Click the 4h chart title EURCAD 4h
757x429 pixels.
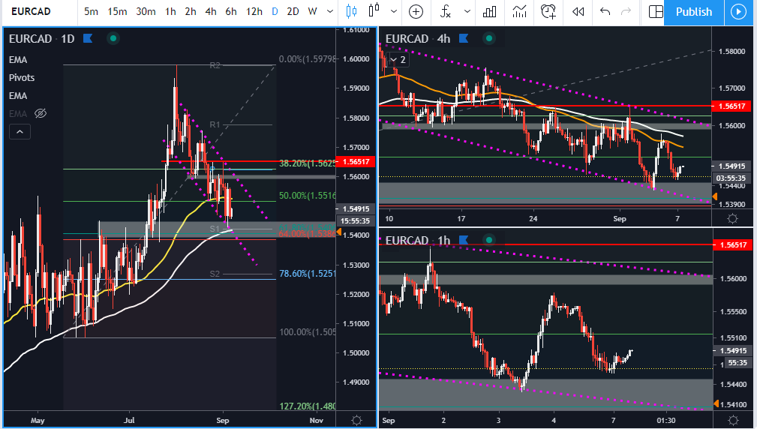pos(418,38)
